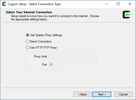Click the 'Use HTTP/FTP Proxy:' label text
This screenshot has width=136, height=100.
44,48
